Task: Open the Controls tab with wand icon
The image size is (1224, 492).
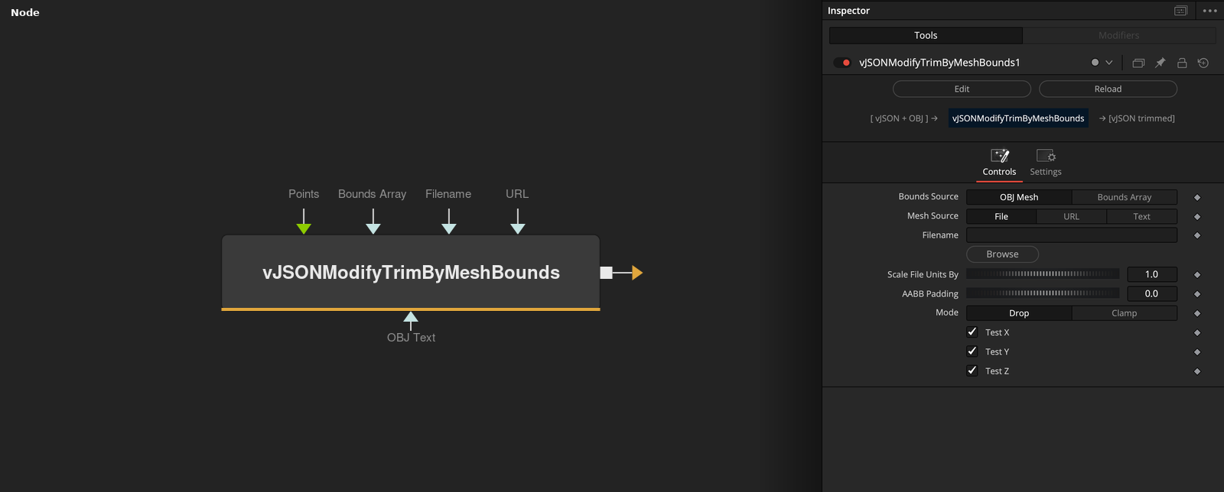Action: [999, 163]
